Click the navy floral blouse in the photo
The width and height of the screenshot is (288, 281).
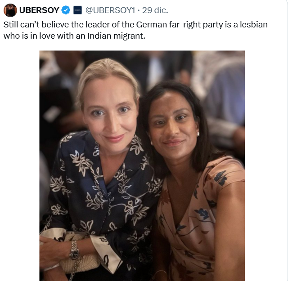tap(103, 198)
